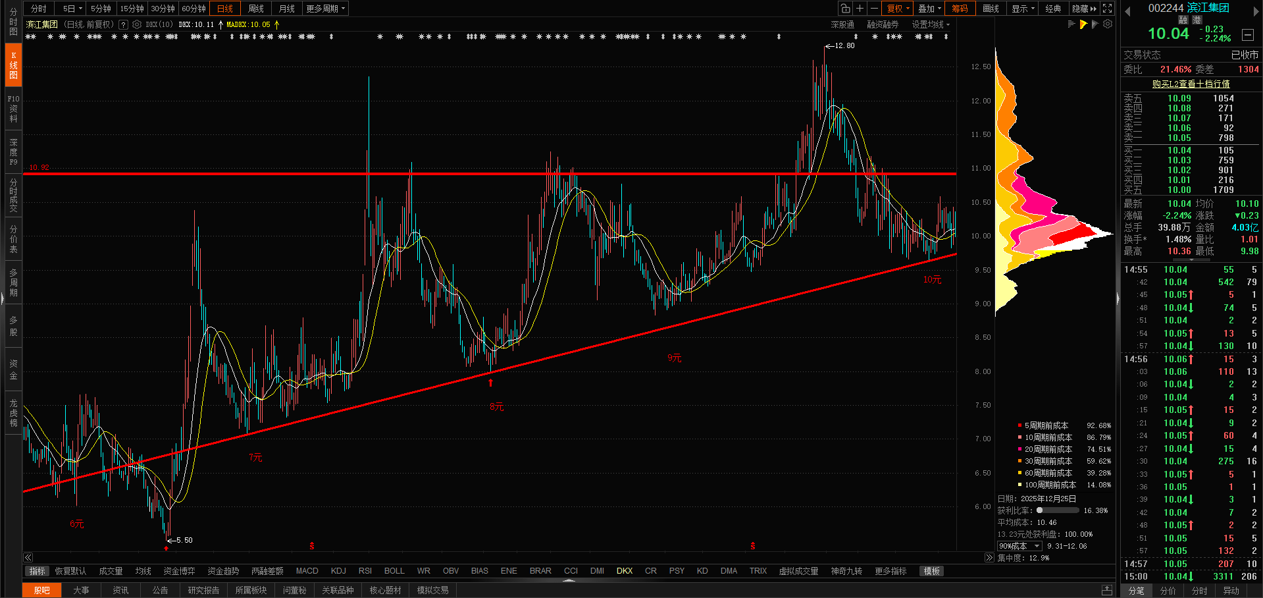Screen dimensions: 1263x598
Task: Click the 获利比率 slider handle
Action: click(x=1040, y=510)
